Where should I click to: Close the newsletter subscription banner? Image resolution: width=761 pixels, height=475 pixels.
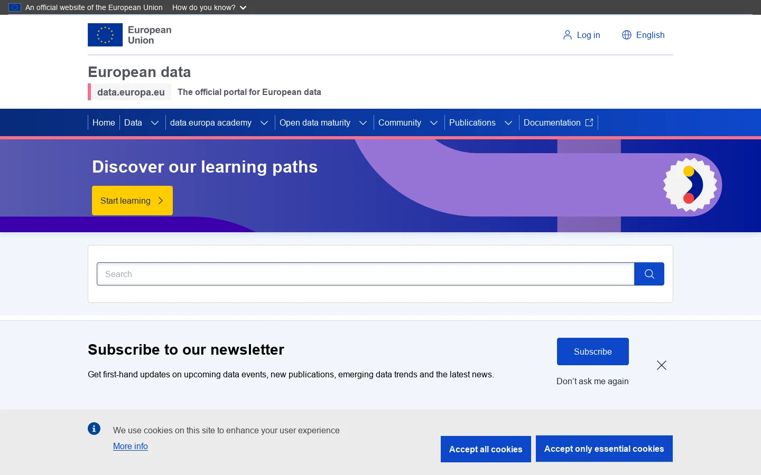click(x=662, y=365)
